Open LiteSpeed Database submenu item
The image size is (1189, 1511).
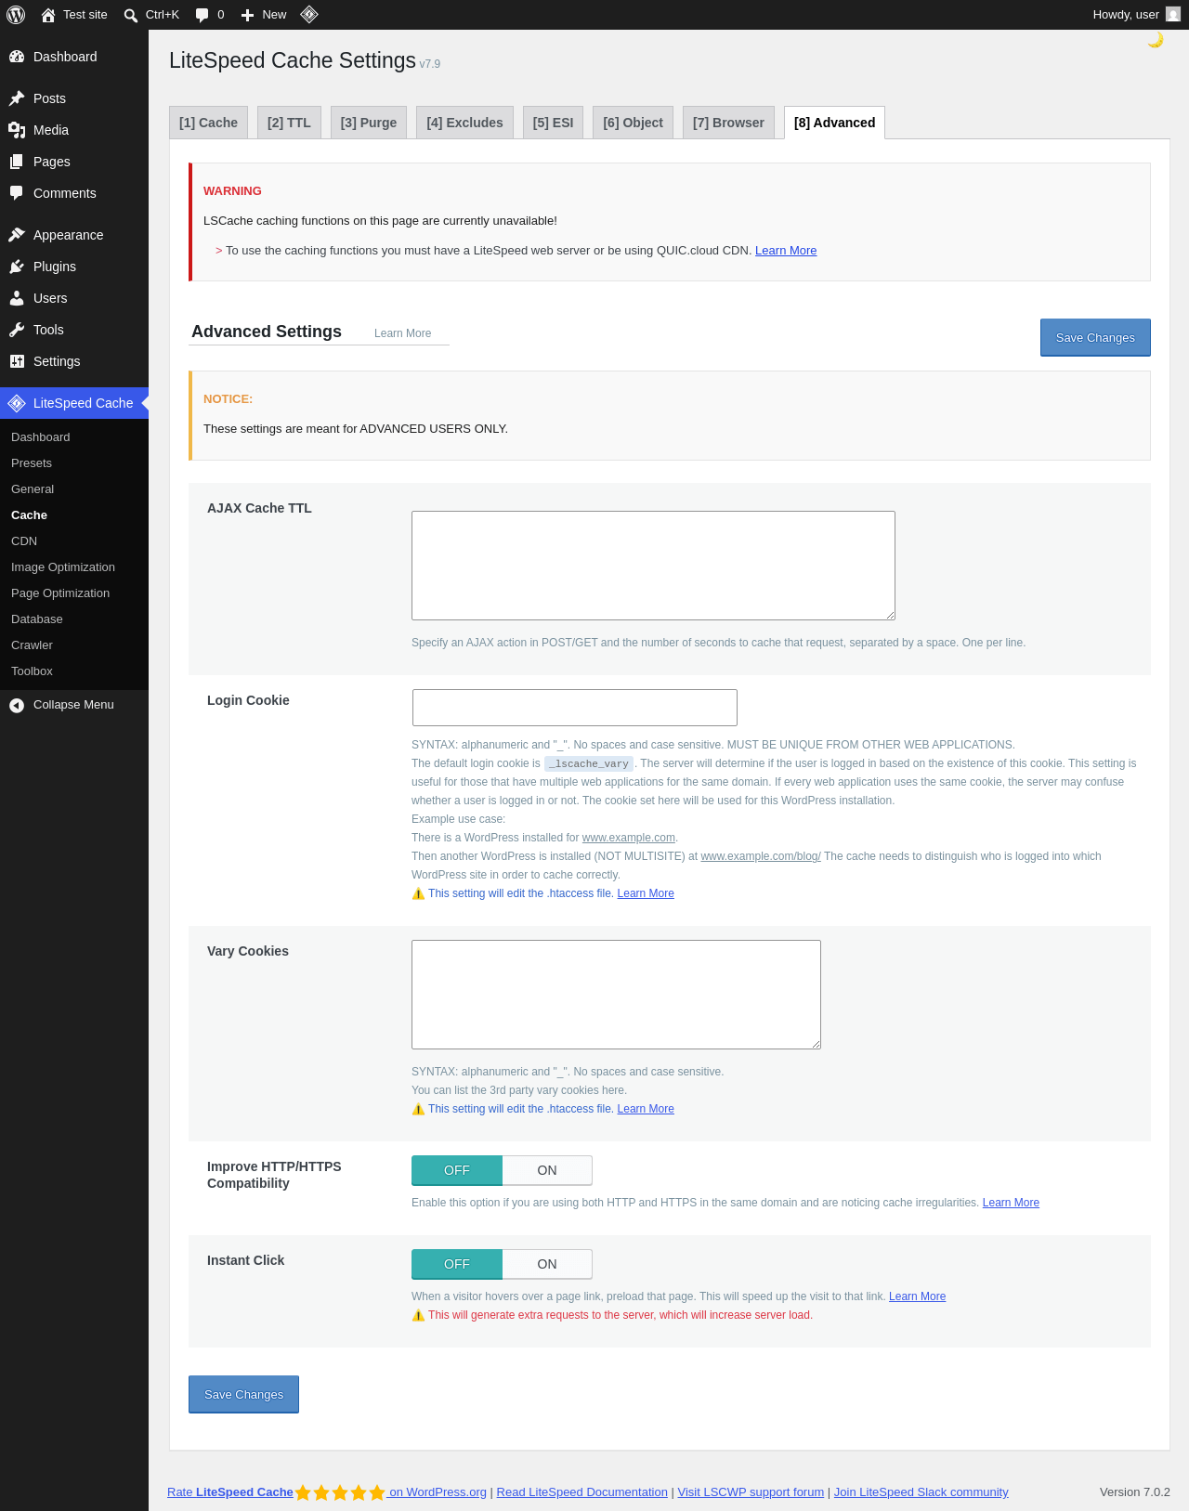click(37, 619)
